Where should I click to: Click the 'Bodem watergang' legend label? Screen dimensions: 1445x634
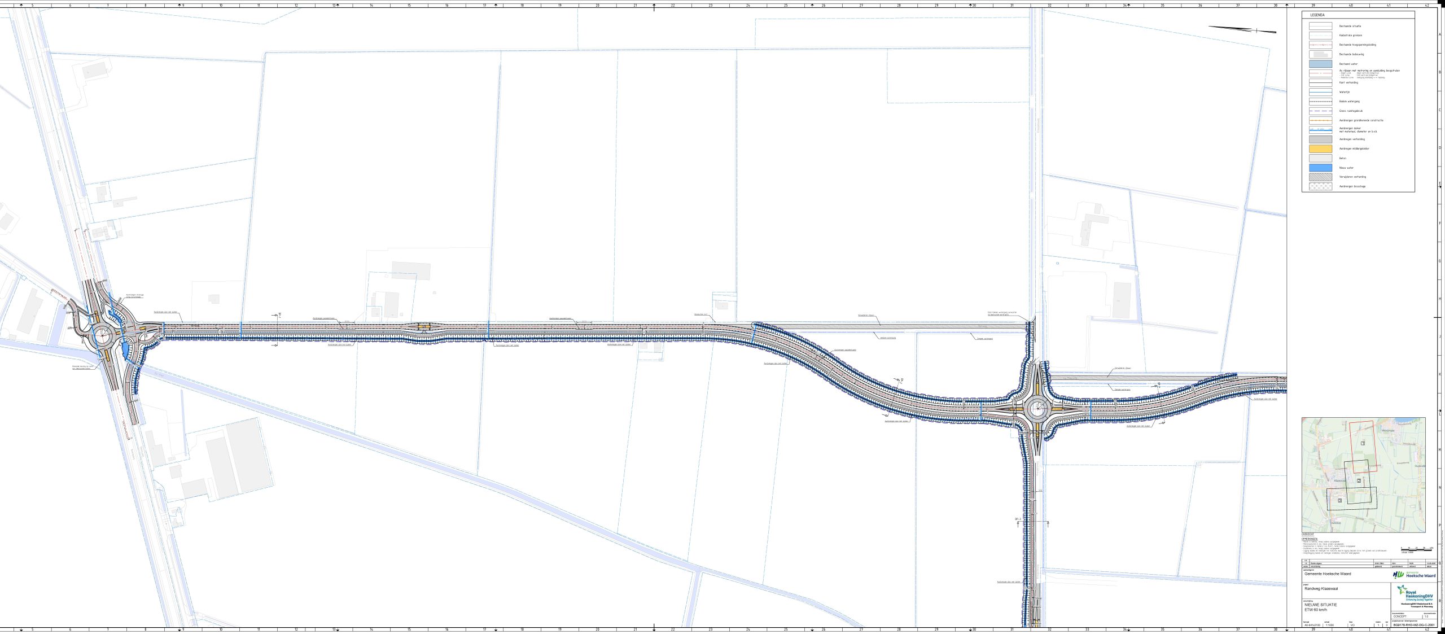[1349, 102]
